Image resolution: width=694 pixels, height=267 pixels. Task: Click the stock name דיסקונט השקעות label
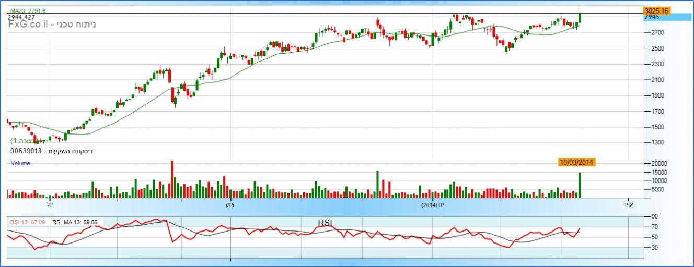72,151
